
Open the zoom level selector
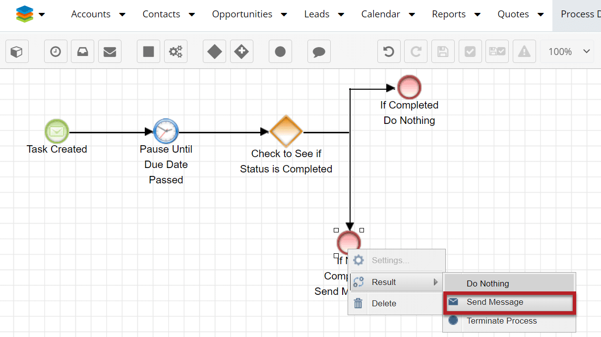coord(567,51)
